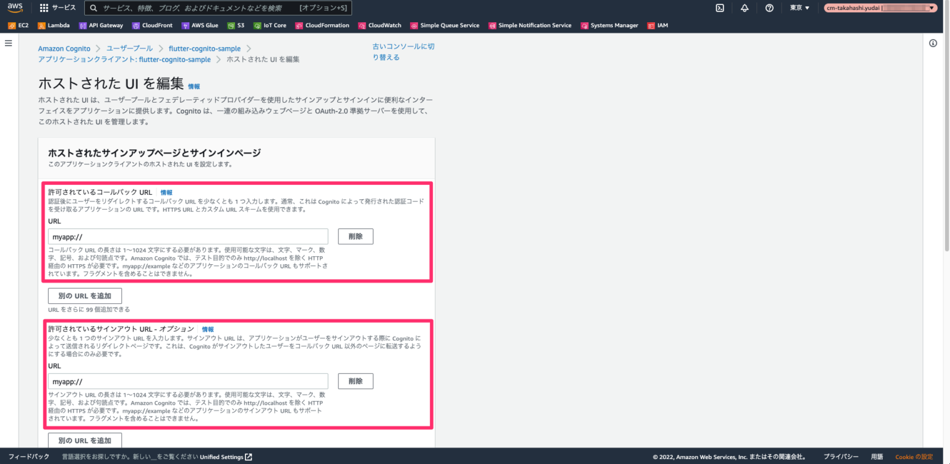Launch CloudShell from the top bar
This screenshot has height=464, width=950.
719,8
